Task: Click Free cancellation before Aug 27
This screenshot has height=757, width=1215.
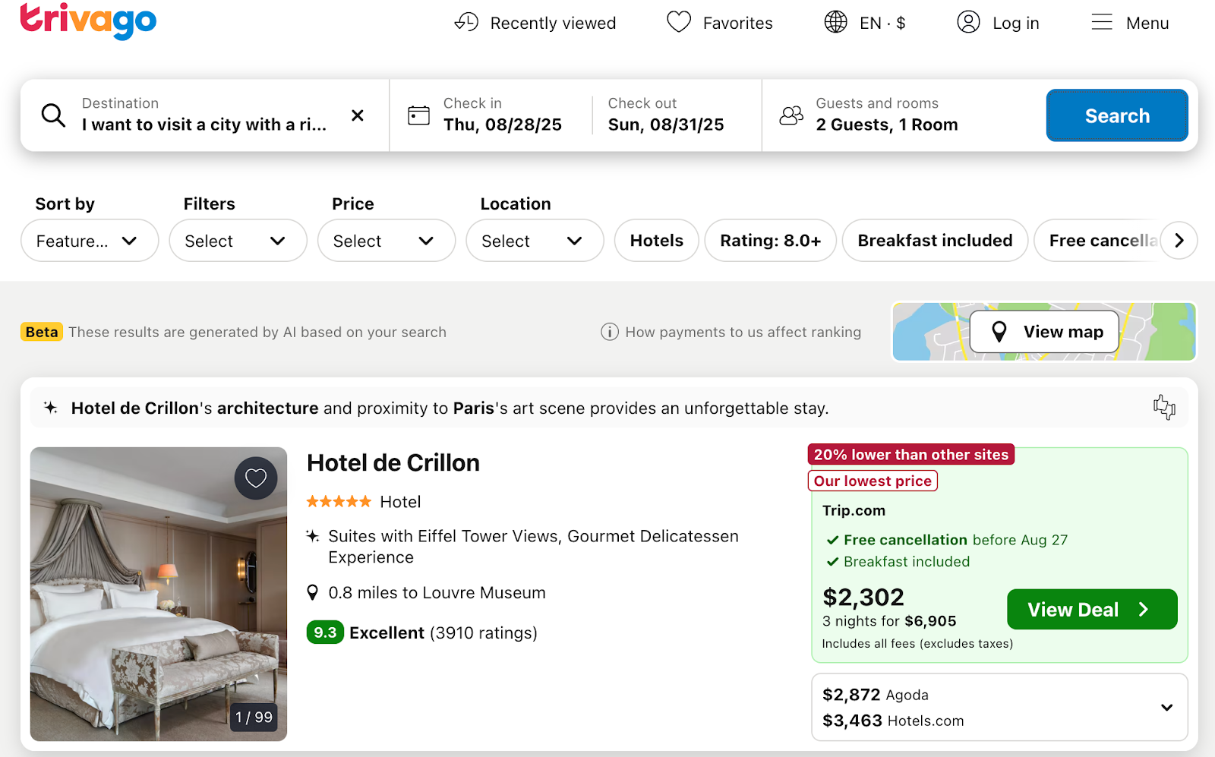Action: coord(955,540)
